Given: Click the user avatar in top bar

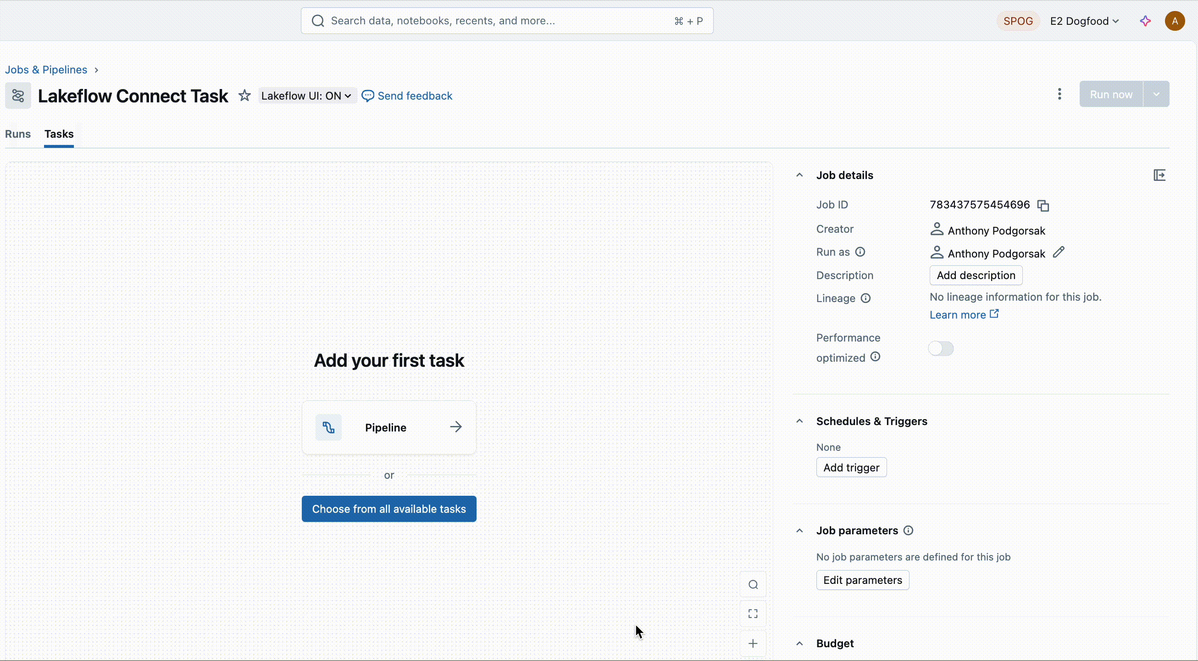Looking at the screenshot, I should point(1175,21).
